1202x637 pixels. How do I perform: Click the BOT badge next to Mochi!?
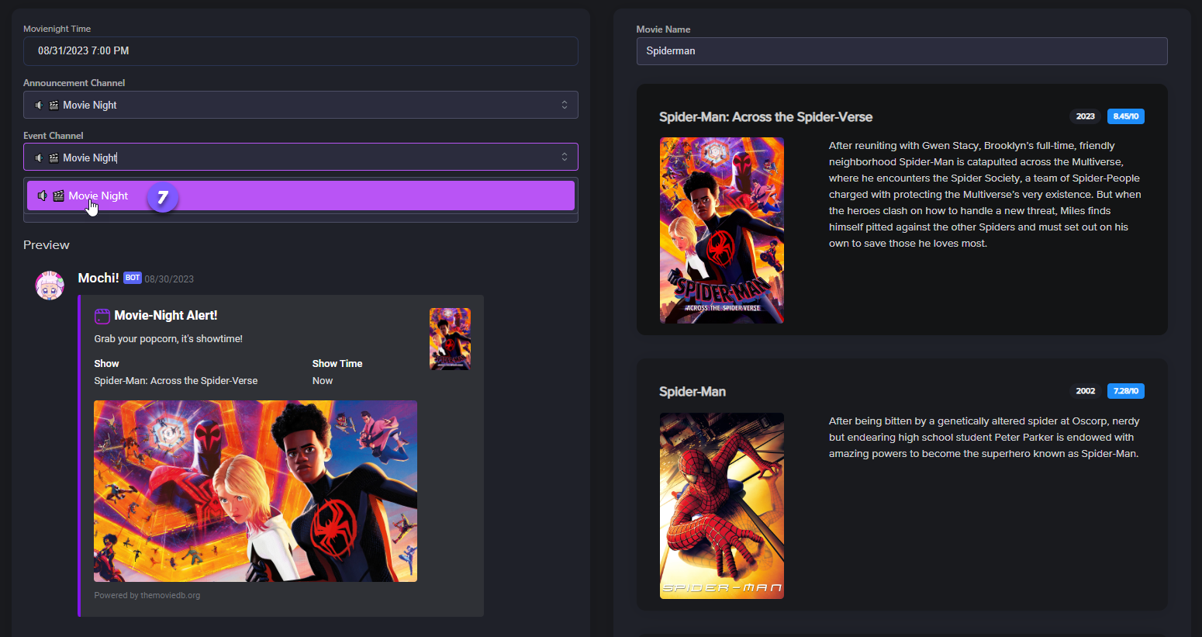point(133,278)
